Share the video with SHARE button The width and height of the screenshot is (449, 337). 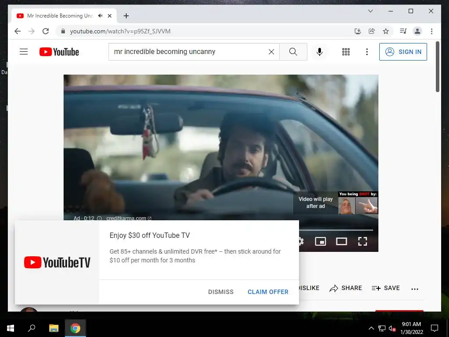346,288
